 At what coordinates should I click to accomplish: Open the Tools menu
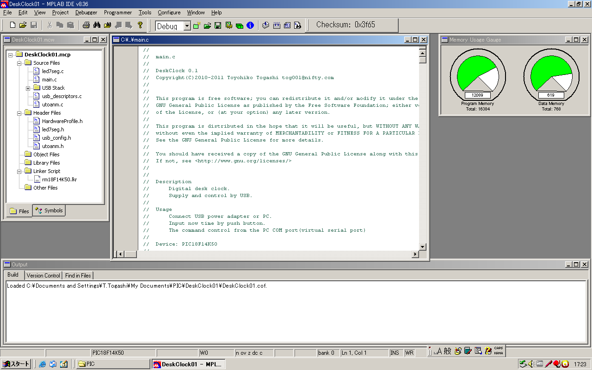coord(145,12)
